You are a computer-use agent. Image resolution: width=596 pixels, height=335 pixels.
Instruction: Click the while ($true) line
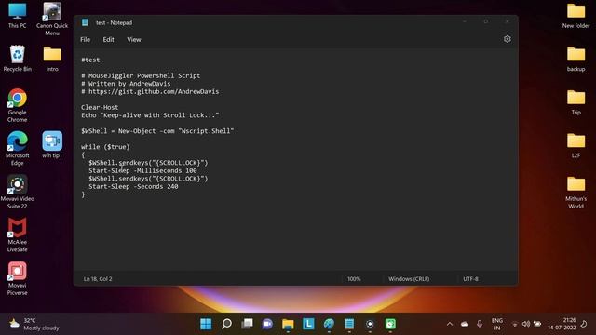(x=105, y=147)
